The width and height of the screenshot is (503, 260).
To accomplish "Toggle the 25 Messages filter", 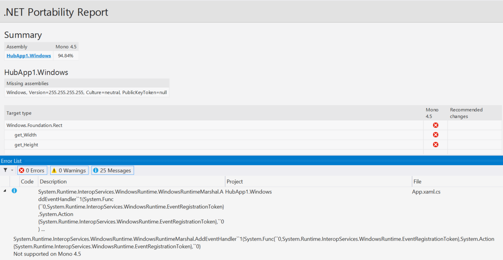I will tap(112, 170).
